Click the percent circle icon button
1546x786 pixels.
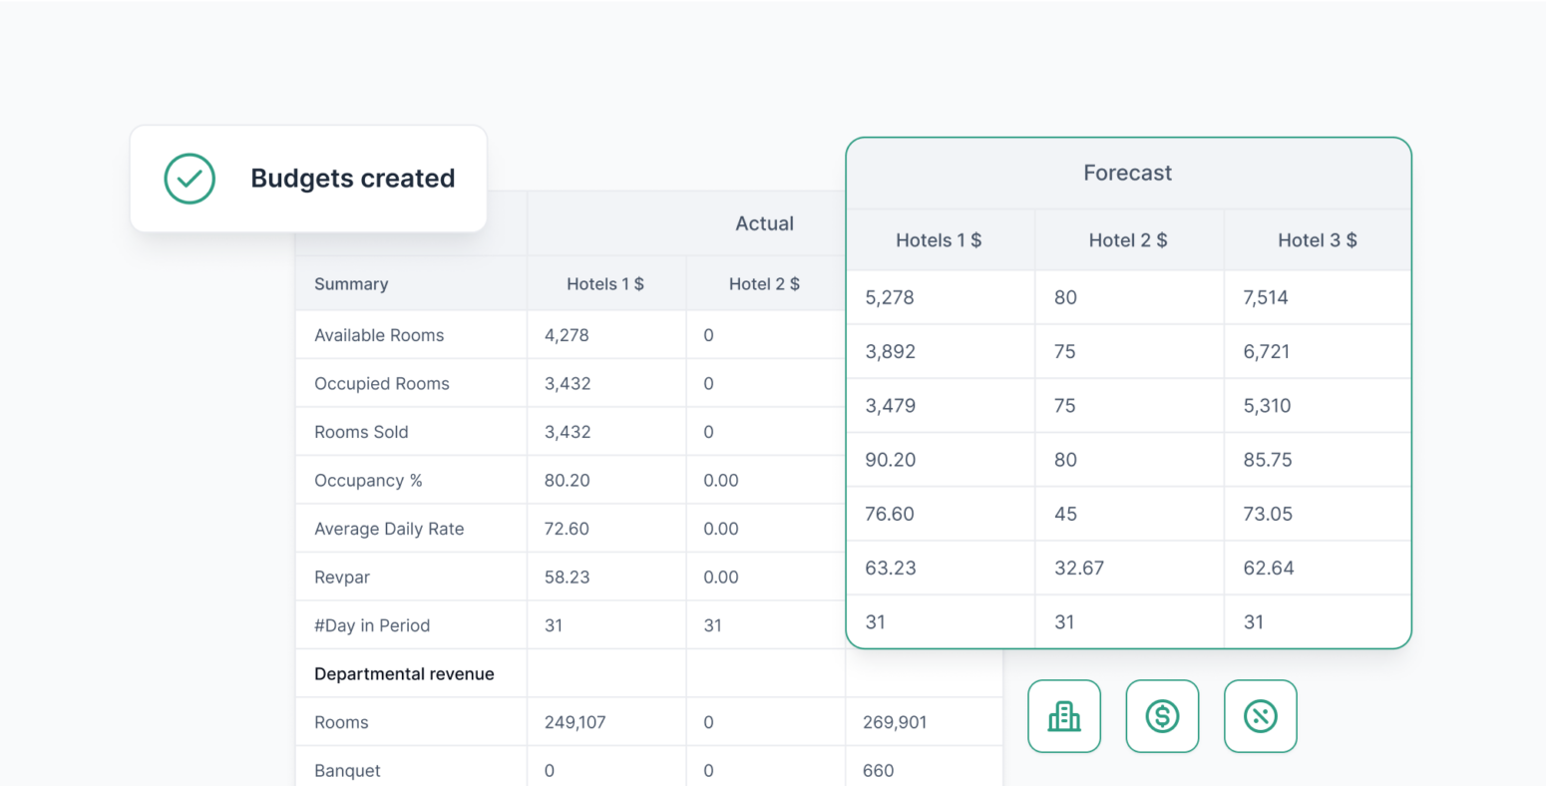[x=1261, y=716]
